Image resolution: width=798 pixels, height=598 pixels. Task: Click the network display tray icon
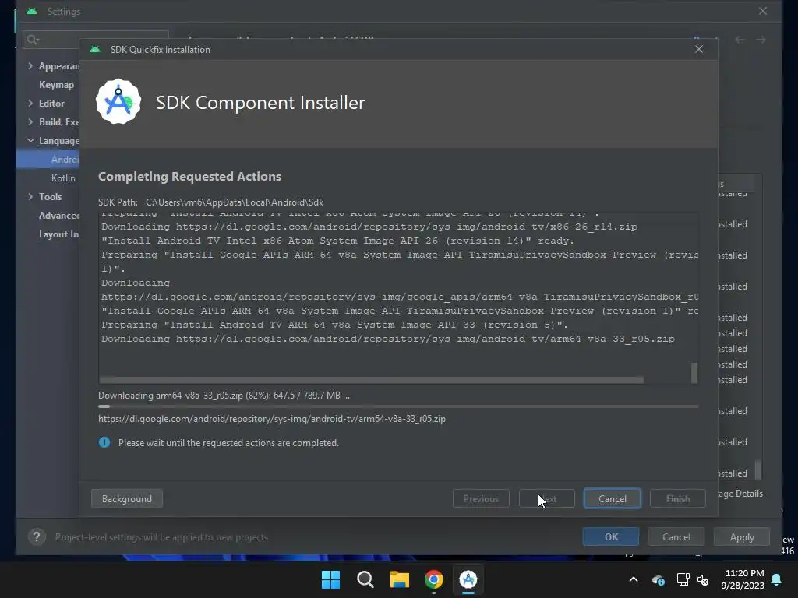click(x=683, y=579)
